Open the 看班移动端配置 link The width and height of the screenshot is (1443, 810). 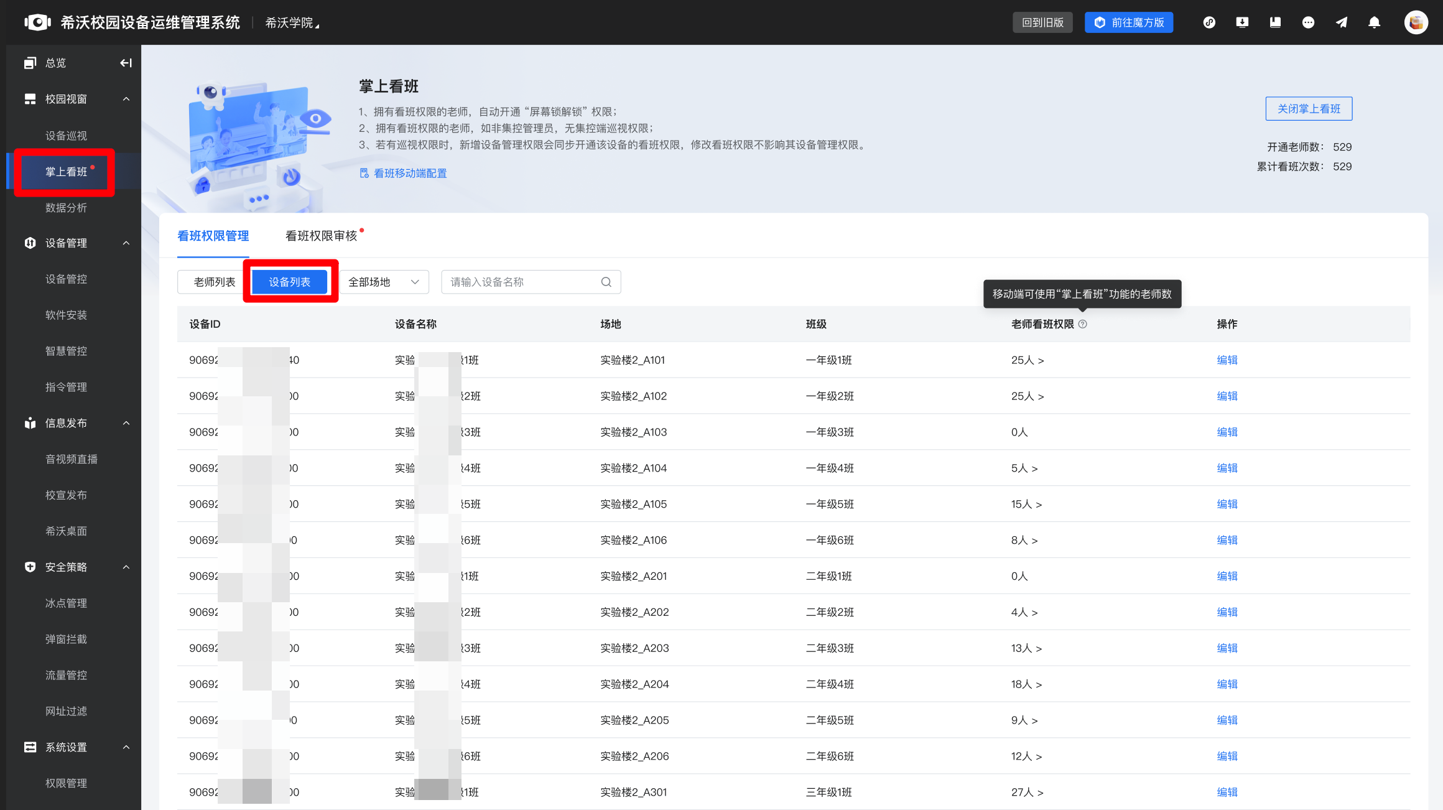tap(410, 173)
